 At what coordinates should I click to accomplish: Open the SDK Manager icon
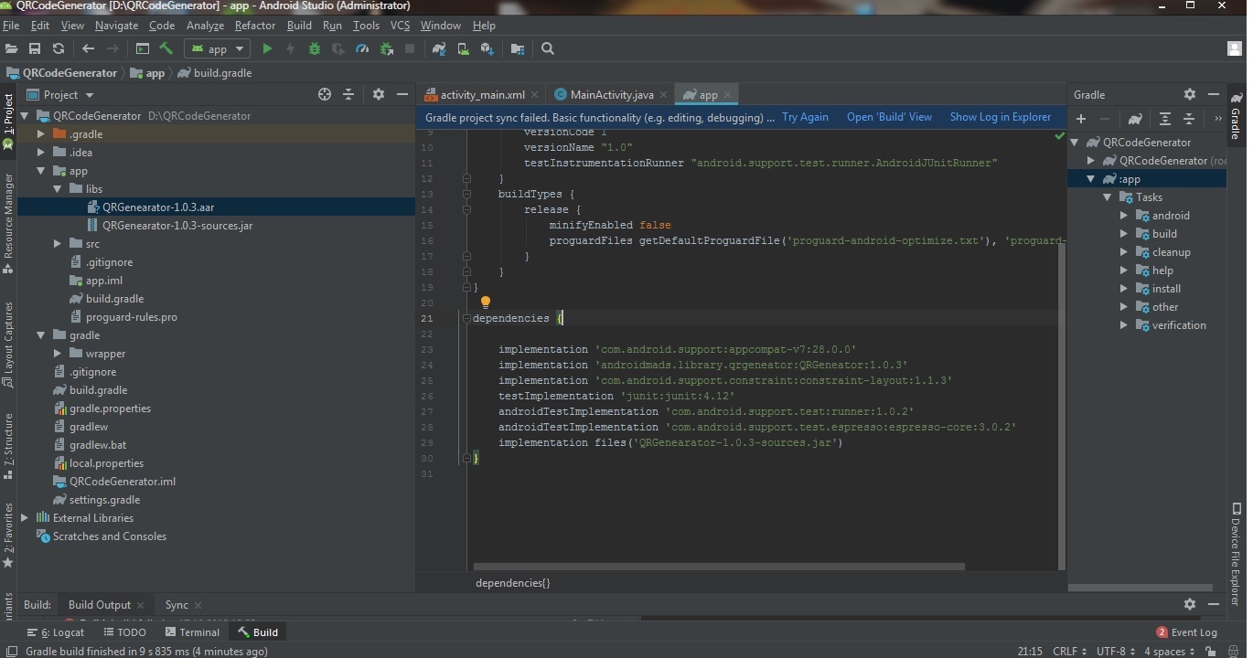point(487,48)
